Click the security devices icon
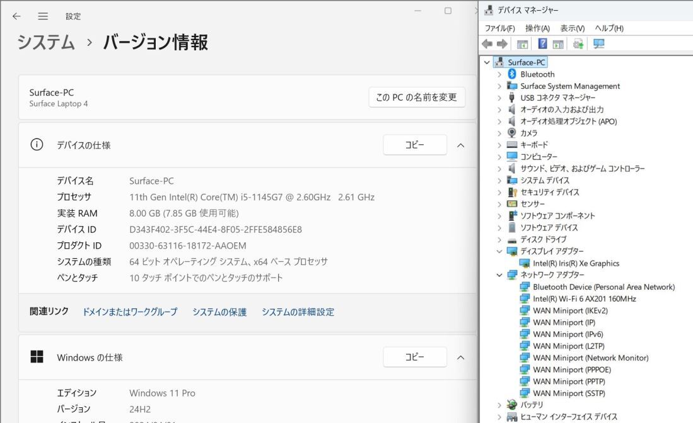Image resolution: width=693 pixels, height=423 pixels. [512, 192]
